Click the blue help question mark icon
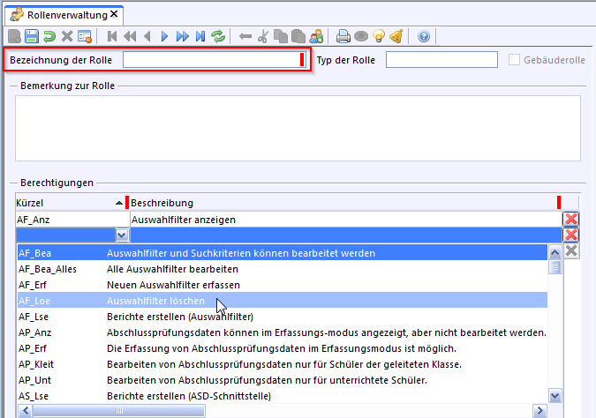This screenshot has height=418, width=596. 424,36
